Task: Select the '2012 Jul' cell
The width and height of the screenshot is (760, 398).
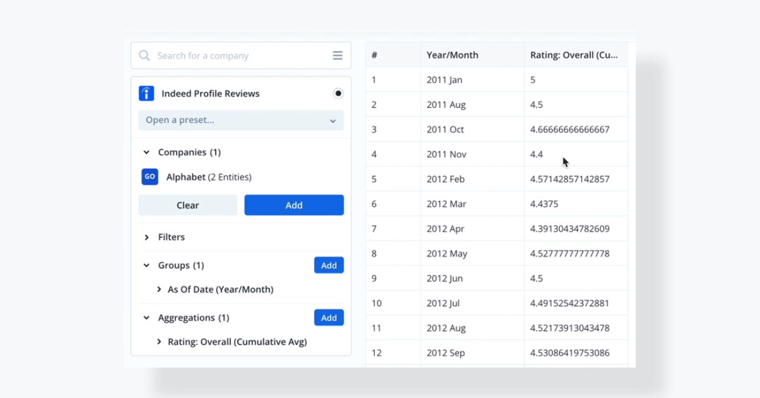Action: click(472, 303)
